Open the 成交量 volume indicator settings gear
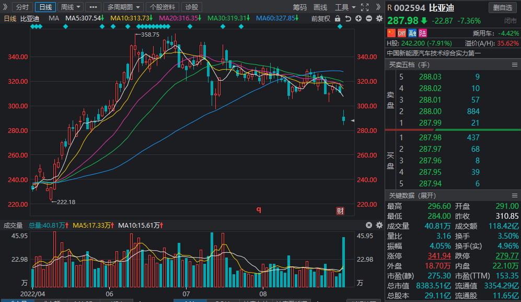The height and width of the screenshot is (302, 521). coord(379,225)
